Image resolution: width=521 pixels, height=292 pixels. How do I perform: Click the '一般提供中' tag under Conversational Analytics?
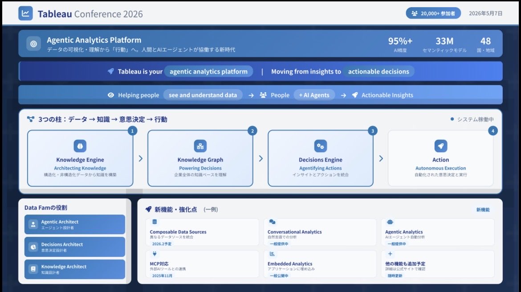[x=279, y=244]
